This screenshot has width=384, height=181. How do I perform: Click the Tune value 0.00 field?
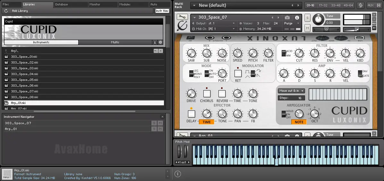332,23
